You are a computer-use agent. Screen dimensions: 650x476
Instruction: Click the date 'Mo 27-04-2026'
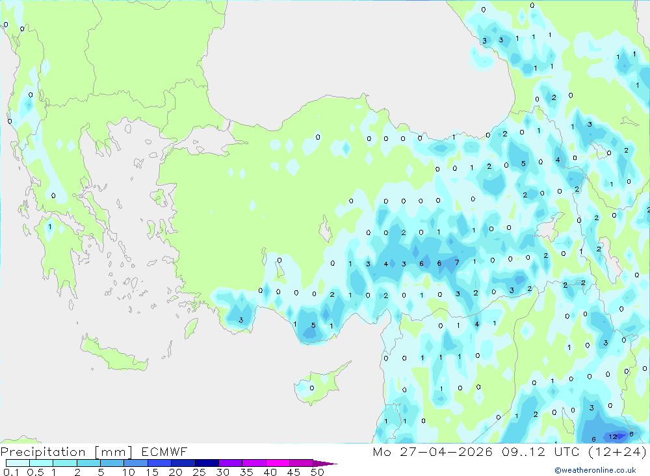point(432,451)
